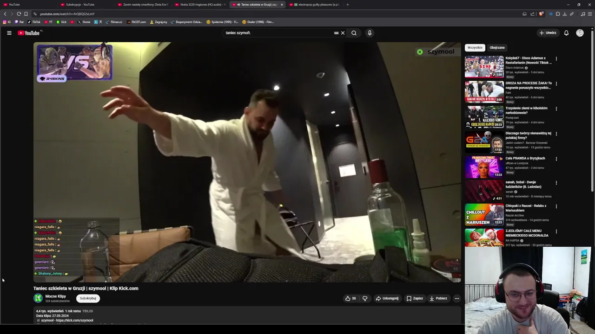Share this page from address bar icon
The width and height of the screenshot is (595, 334).
[x=532, y=14]
